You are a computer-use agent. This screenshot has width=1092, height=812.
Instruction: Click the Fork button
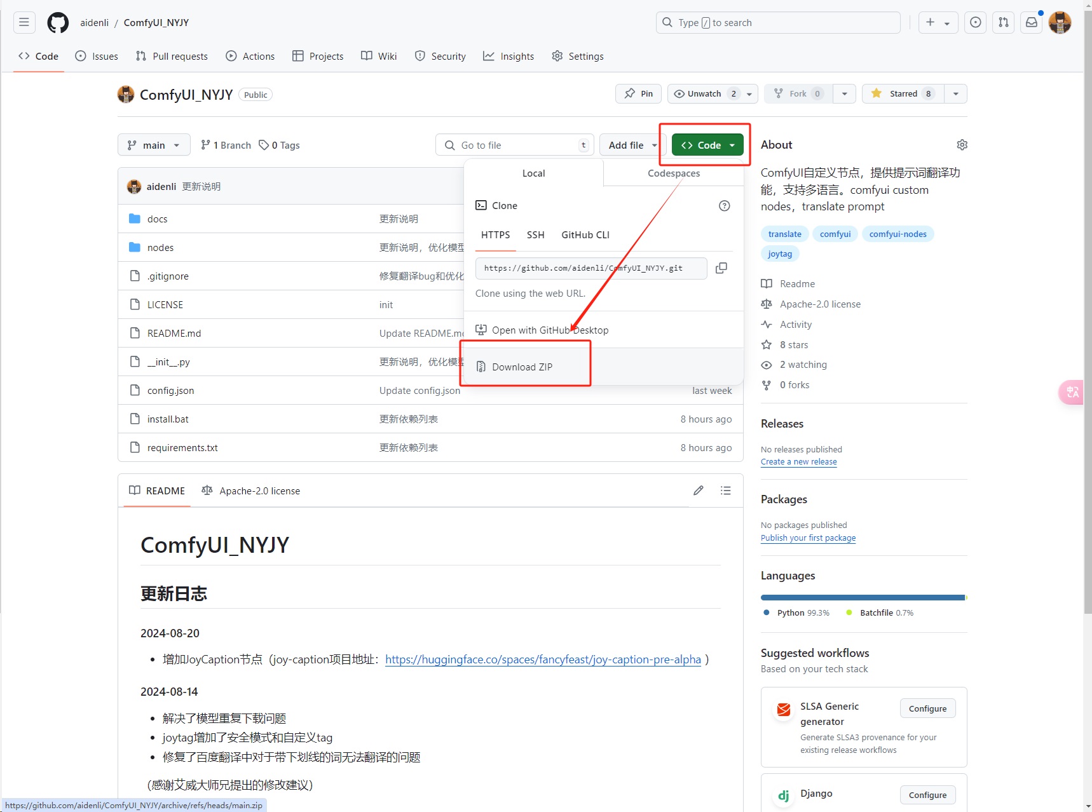[x=798, y=93]
